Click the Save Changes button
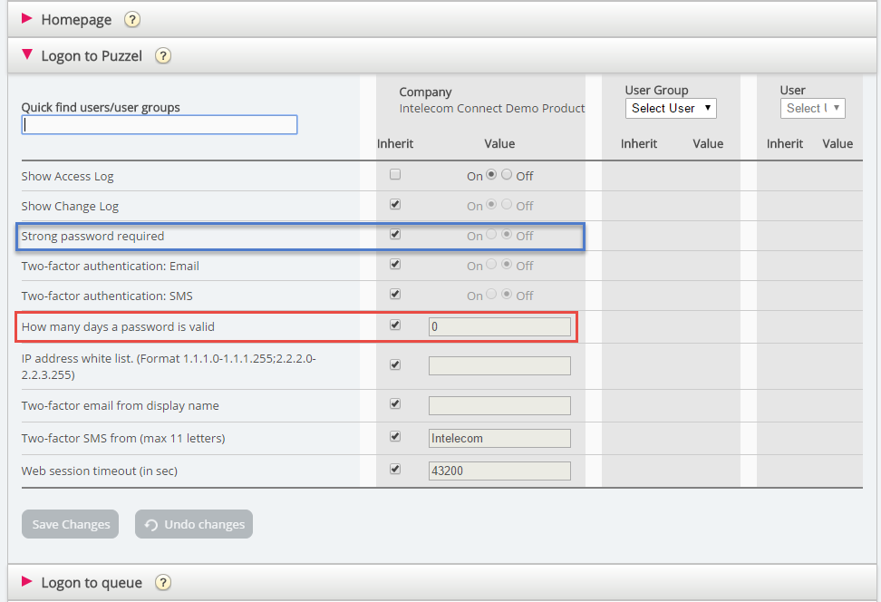This screenshot has width=881, height=602. tap(70, 524)
